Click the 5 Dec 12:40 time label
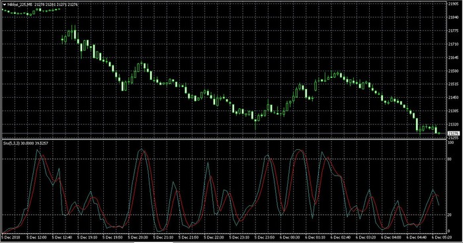463x243 pixels. [x=62, y=237]
